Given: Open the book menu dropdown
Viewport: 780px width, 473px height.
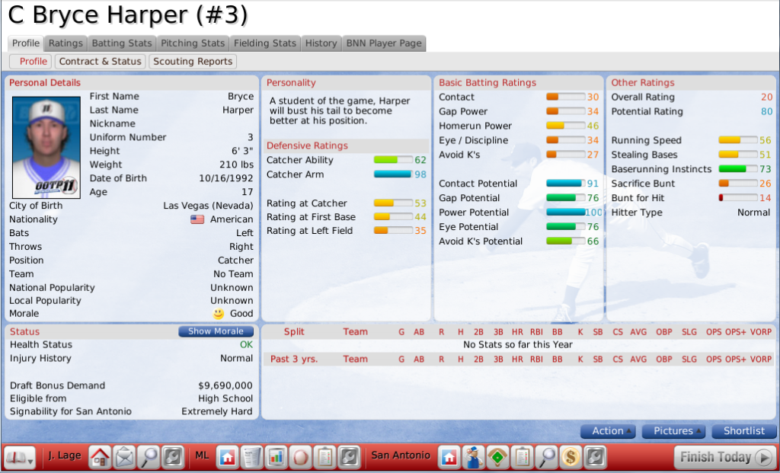Looking at the screenshot, I should pos(20,457).
